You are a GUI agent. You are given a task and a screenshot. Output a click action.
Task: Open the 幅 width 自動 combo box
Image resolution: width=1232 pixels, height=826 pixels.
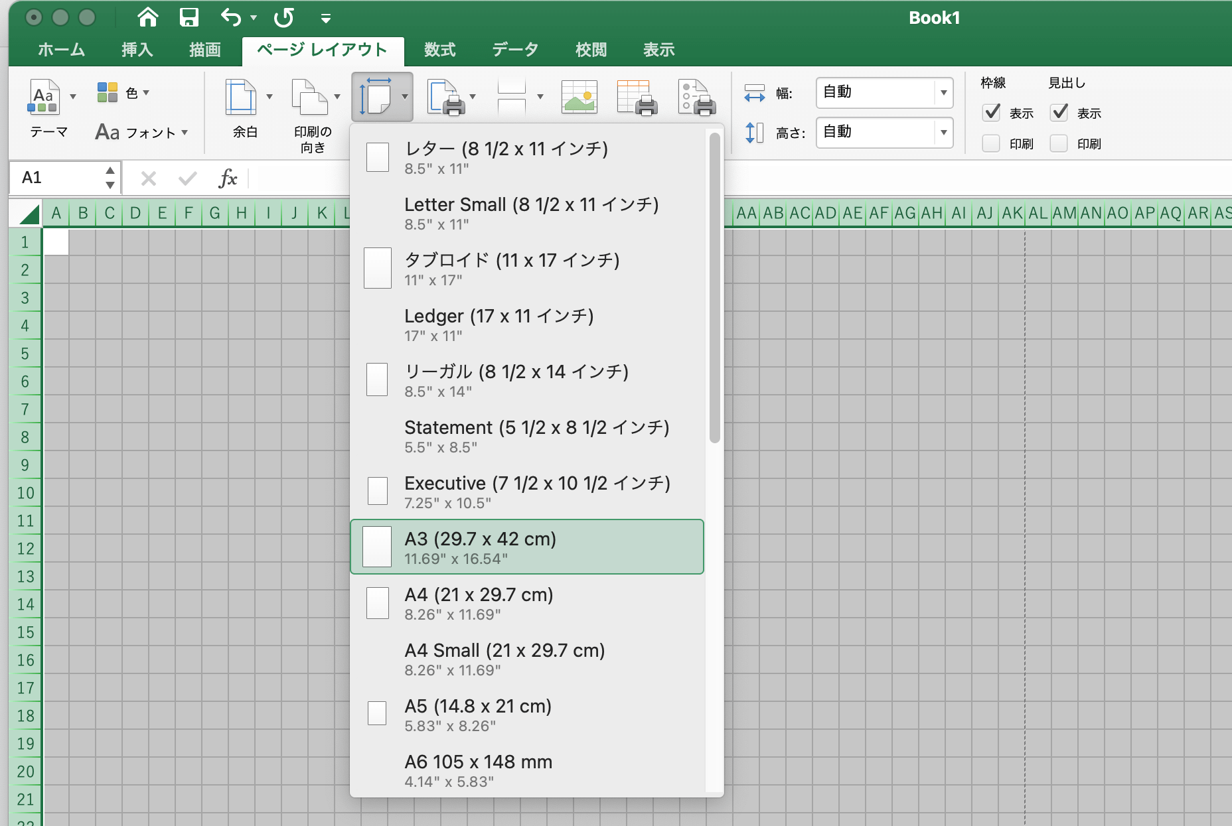(884, 93)
